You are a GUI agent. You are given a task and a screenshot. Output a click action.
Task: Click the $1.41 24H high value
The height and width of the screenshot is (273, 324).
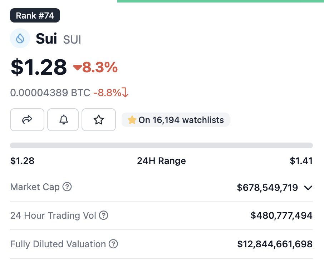tap(301, 161)
